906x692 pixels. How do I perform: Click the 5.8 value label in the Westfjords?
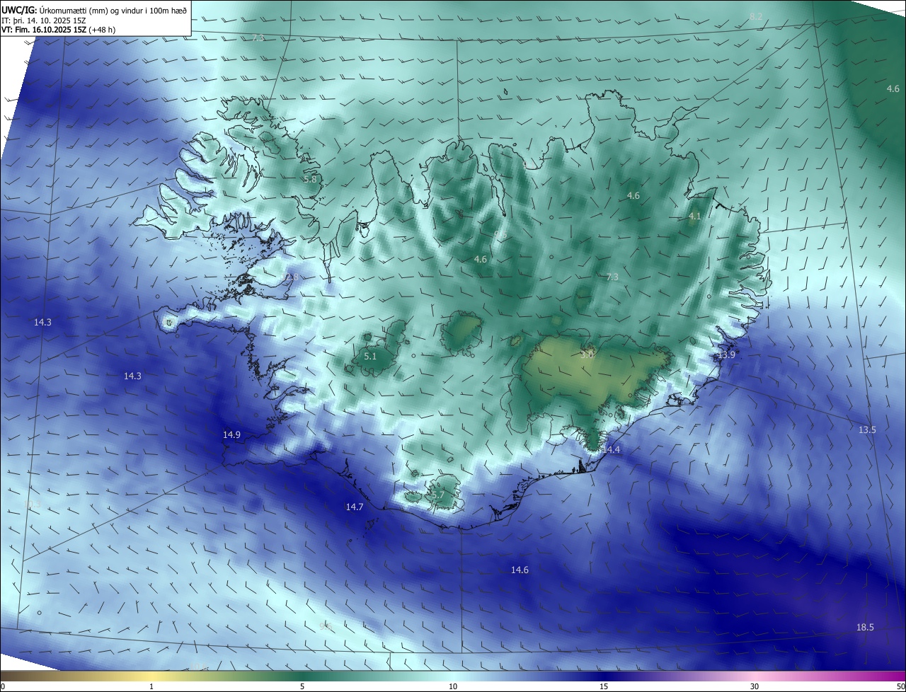310,179
